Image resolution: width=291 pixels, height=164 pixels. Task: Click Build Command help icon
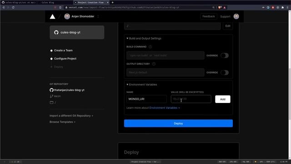[x=151, y=46]
